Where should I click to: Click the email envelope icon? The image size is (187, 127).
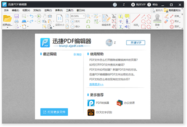[x=24, y=16]
